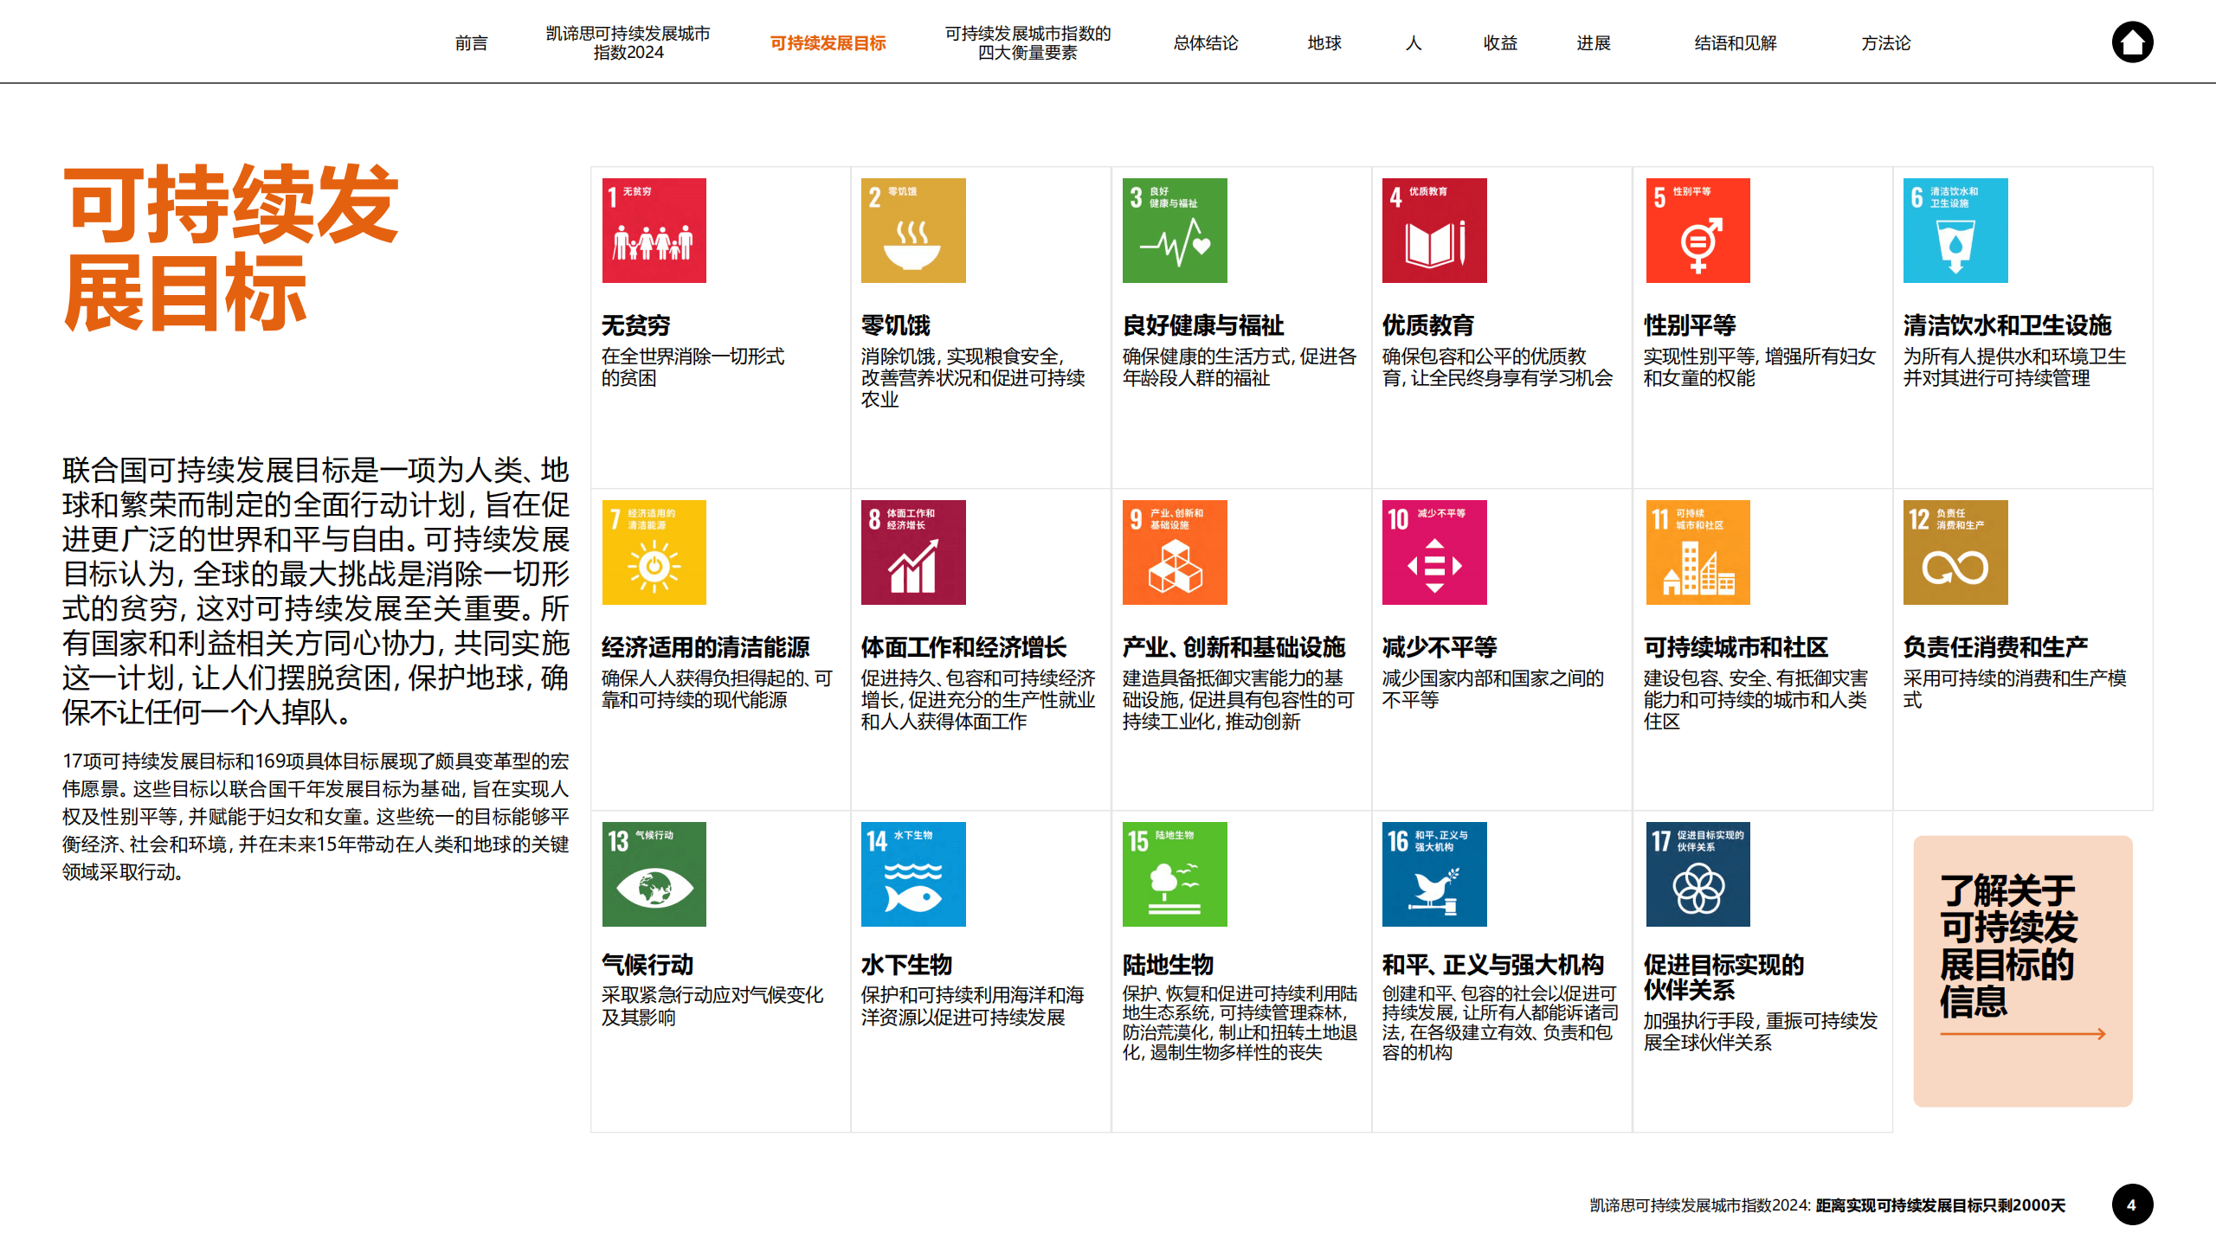Viewport: 2216px width, 1246px height.
Task: Click the 负责任消费和生产 heading
Action: (x=1996, y=647)
